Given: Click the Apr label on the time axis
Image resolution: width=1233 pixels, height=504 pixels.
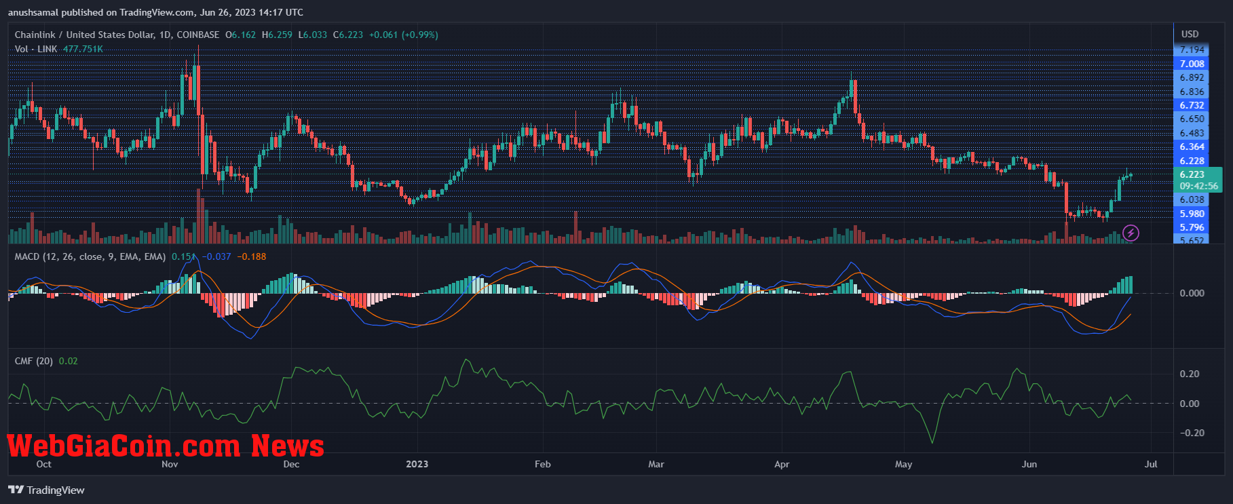Looking at the screenshot, I should tap(782, 464).
